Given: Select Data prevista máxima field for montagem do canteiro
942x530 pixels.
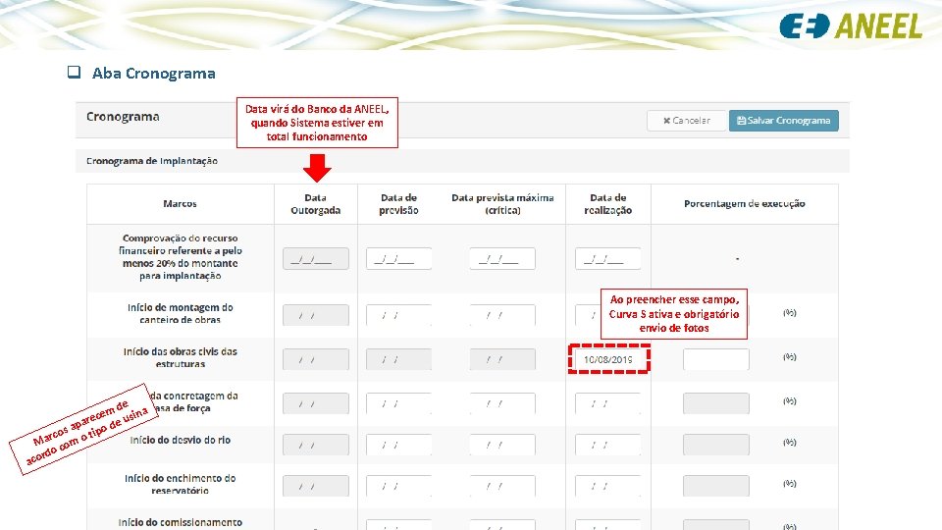Looking at the screenshot, I should (502, 315).
